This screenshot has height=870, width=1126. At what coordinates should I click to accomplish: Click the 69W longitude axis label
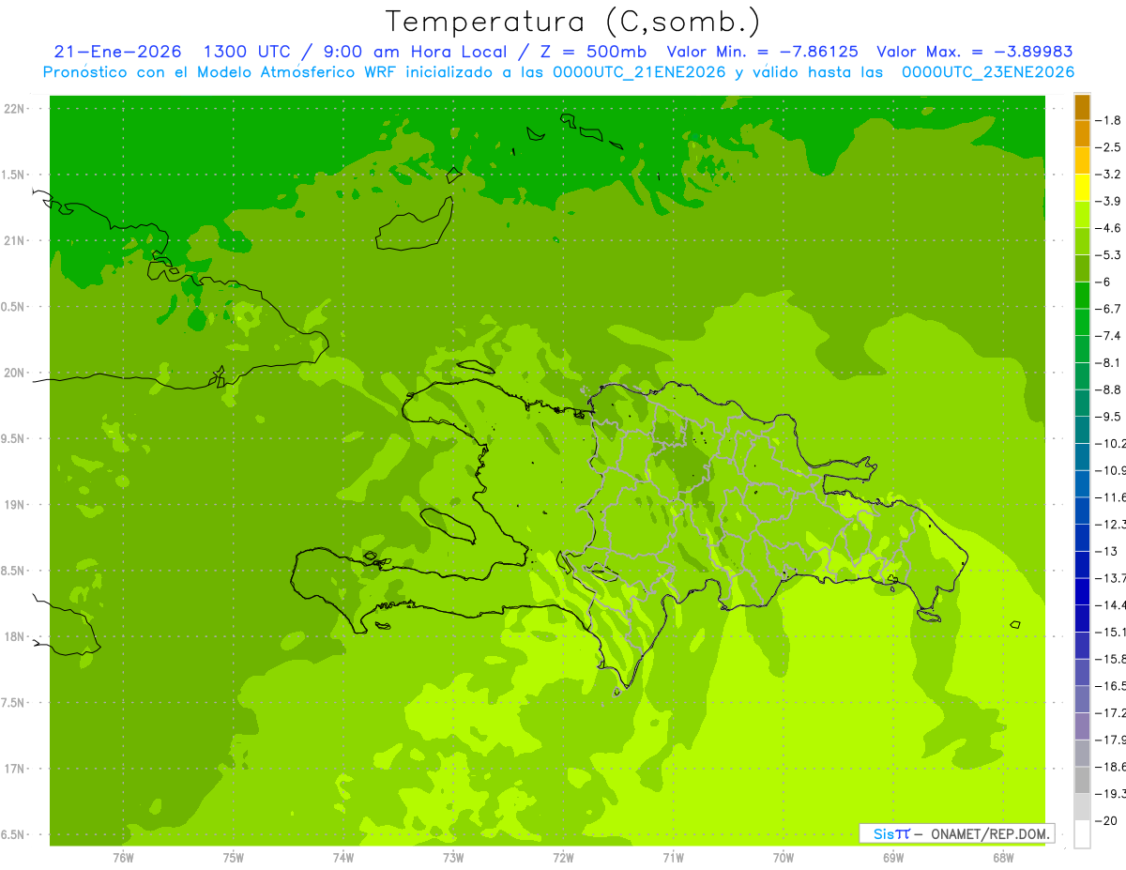[x=893, y=857]
